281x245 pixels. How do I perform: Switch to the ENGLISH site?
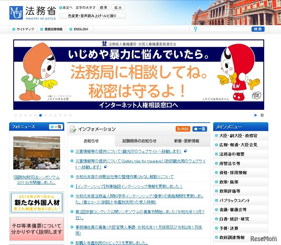coord(79,29)
